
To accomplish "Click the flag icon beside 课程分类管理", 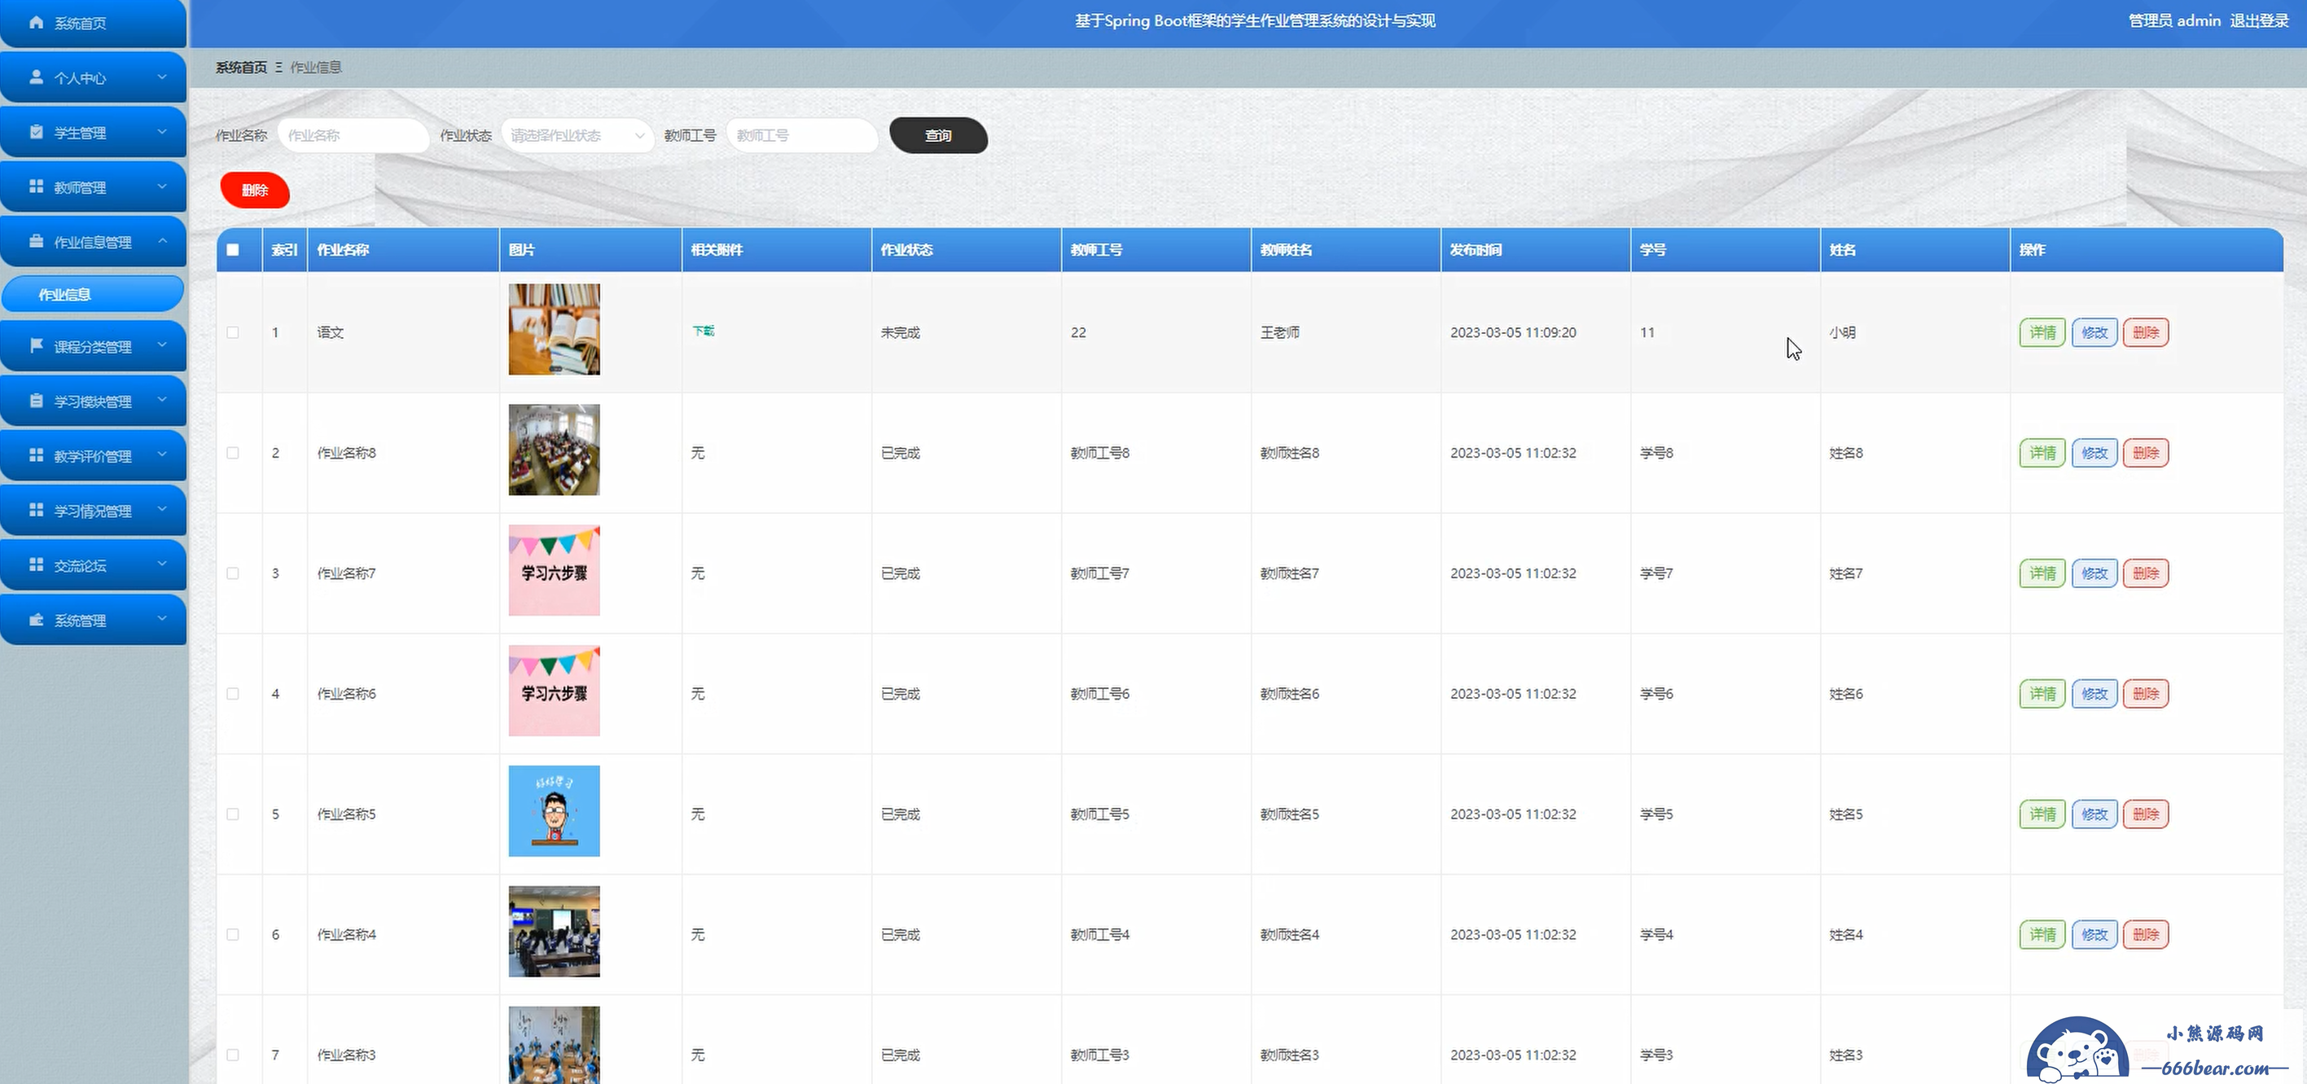I will click(36, 346).
